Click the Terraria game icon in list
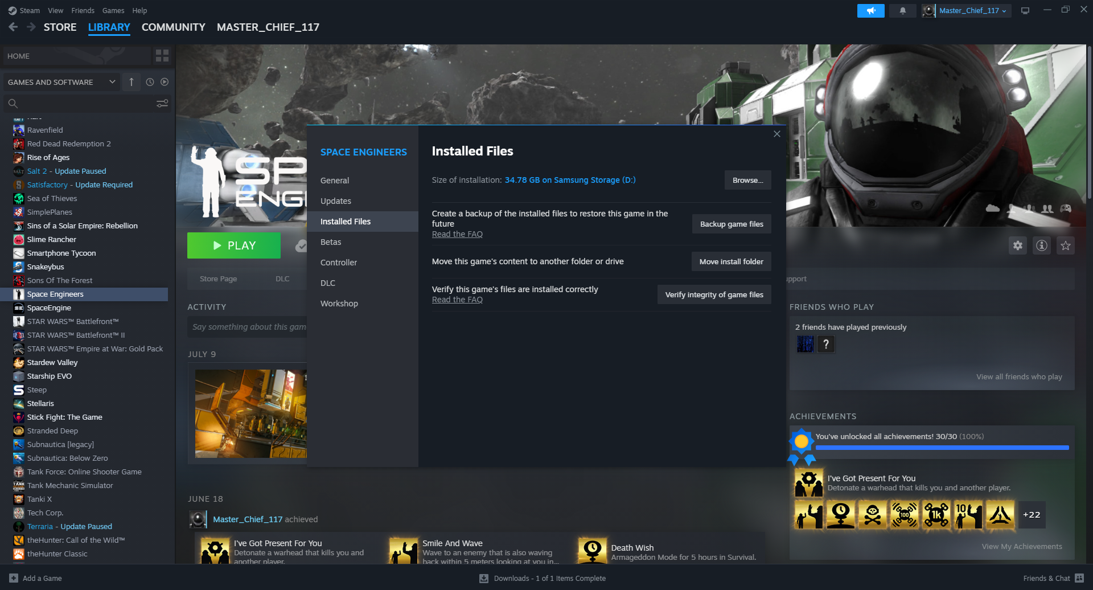This screenshot has height=590, width=1093. (x=19, y=526)
